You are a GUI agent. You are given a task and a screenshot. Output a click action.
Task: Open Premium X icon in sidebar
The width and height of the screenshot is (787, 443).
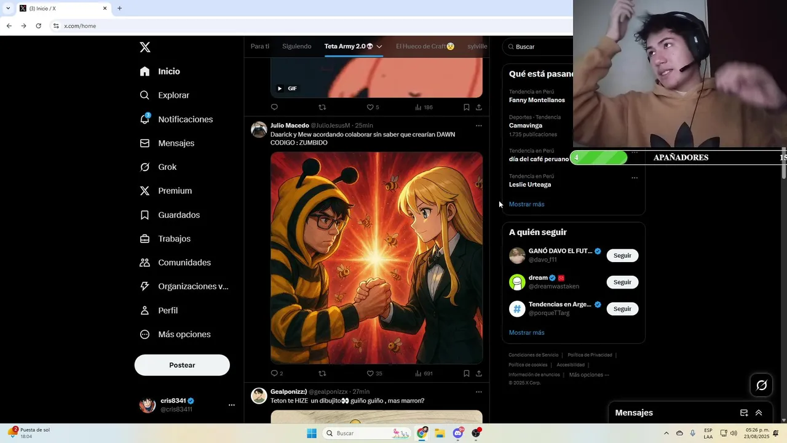144,191
